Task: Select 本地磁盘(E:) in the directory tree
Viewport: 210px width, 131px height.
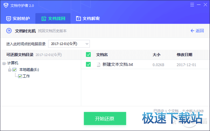Action: pyautogui.click(x=29, y=70)
